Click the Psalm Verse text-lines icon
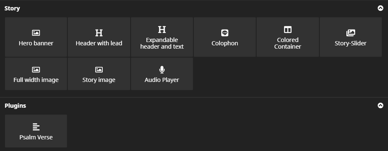Viewport: 388px width, 151px height. [x=36, y=127]
